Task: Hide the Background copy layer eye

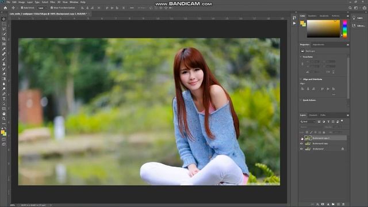Action: 301,143
